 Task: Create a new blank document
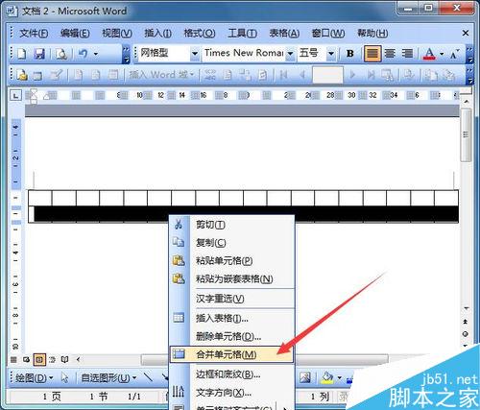(x=22, y=54)
